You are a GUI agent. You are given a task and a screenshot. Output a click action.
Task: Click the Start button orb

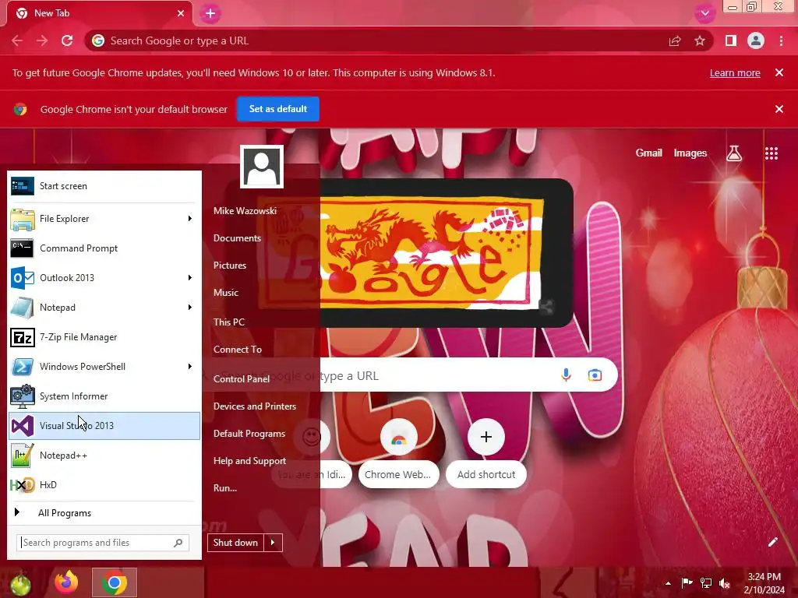(x=19, y=583)
